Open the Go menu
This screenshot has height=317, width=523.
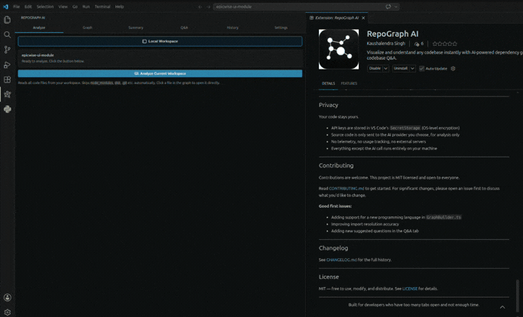[75, 7]
